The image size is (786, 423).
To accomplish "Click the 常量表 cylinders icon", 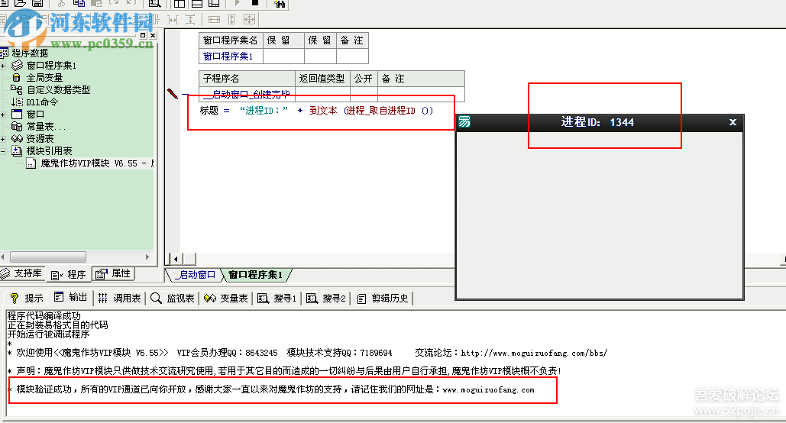I will point(17,126).
